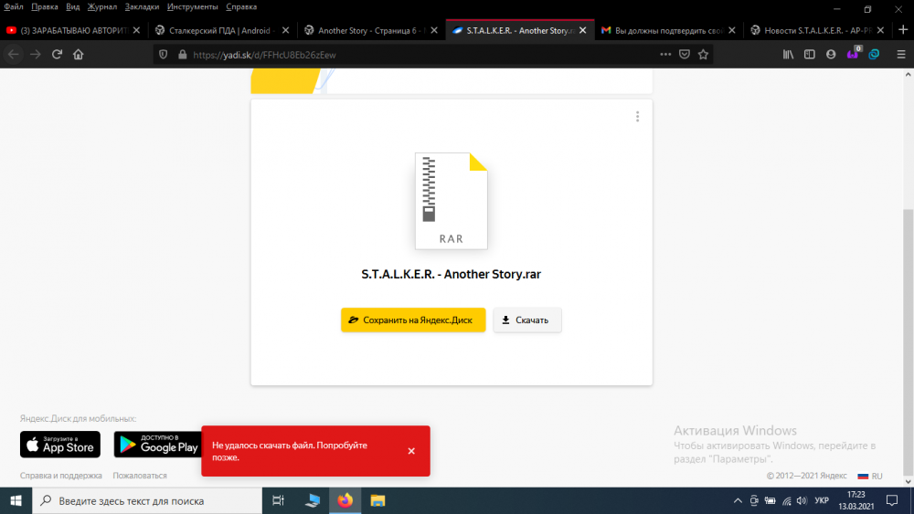Open the Правка menu
914x514 pixels.
pyautogui.click(x=44, y=7)
